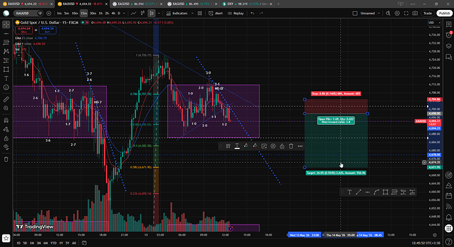The height and width of the screenshot is (247, 454).
Task: Open drawing settings gear in floating toolbar
Action: coord(273,146)
